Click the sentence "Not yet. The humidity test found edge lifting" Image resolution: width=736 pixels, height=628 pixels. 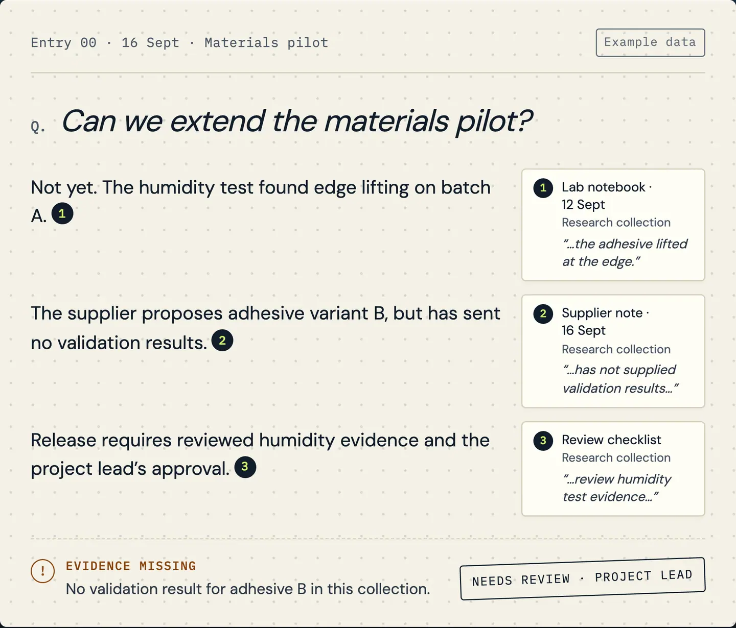[261, 202]
